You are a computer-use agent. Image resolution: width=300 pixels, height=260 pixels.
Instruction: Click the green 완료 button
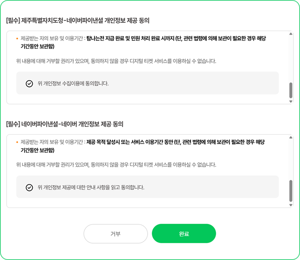tap(184, 234)
